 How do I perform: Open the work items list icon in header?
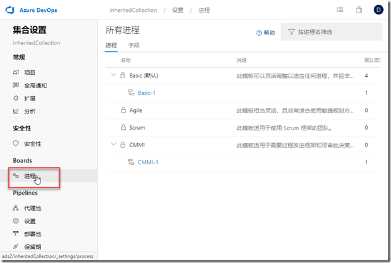click(339, 10)
